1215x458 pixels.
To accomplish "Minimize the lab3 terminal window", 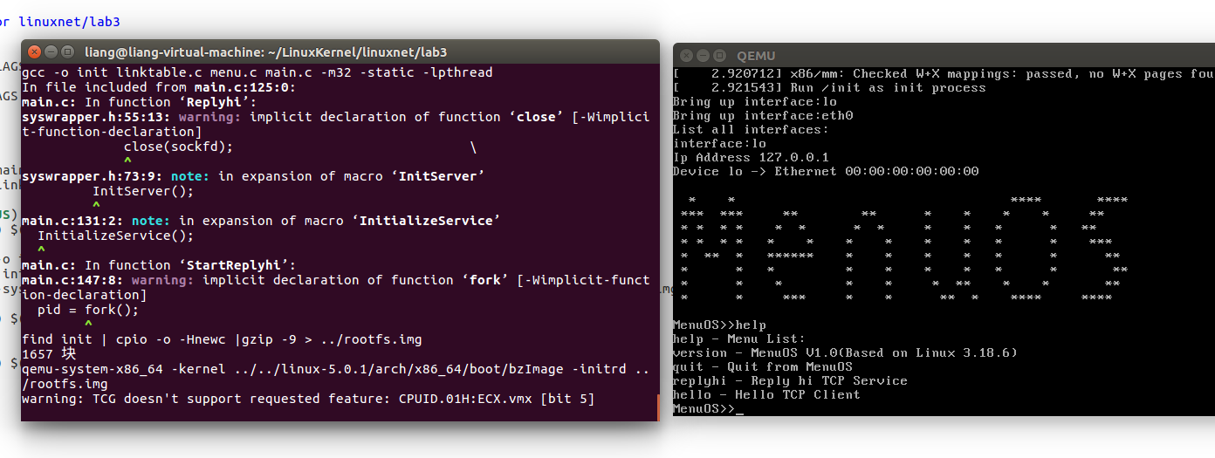I will [51, 52].
